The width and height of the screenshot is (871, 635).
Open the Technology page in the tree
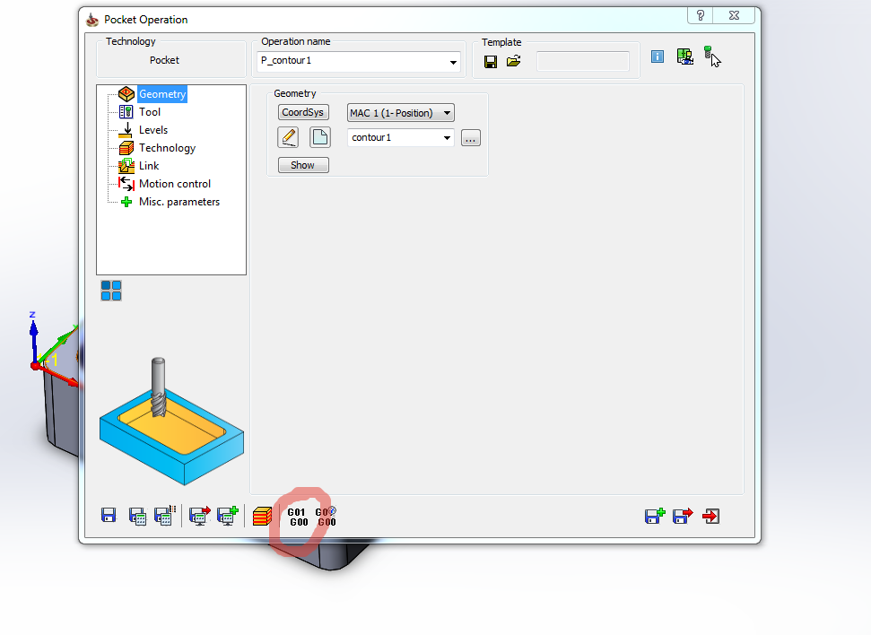[x=167, y=148]
